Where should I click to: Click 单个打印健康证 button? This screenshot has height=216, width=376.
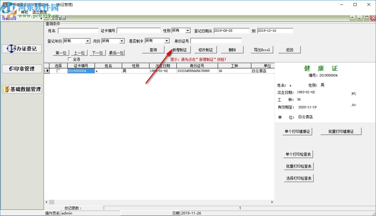click(x=297, y=131)
